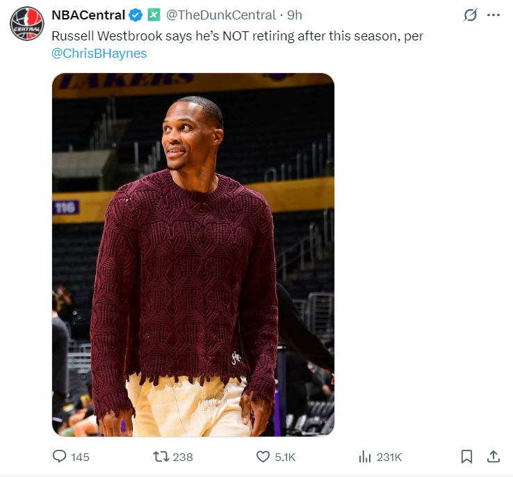This screenshot has width=513, height=477.
Task: Click the 5.1K likes count
Action: (x=285, y=458)
